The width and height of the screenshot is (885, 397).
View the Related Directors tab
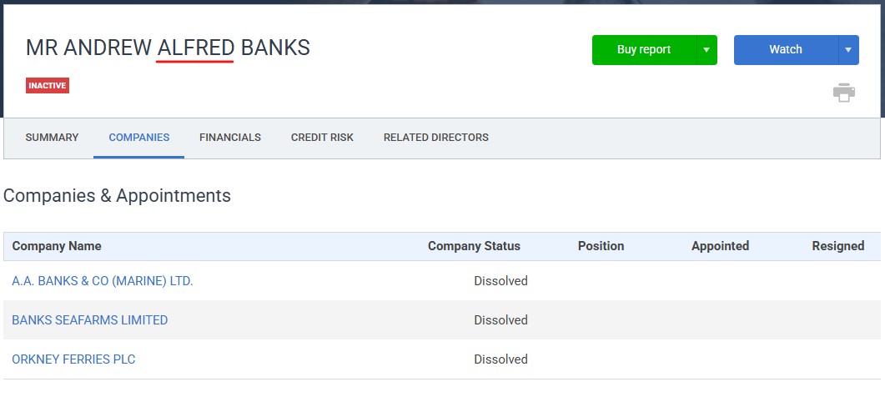435,138
